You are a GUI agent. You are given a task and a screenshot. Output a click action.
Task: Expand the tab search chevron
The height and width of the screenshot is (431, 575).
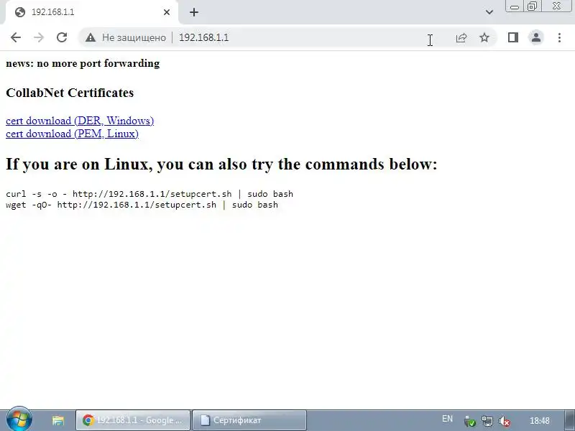tap(489, 12)
